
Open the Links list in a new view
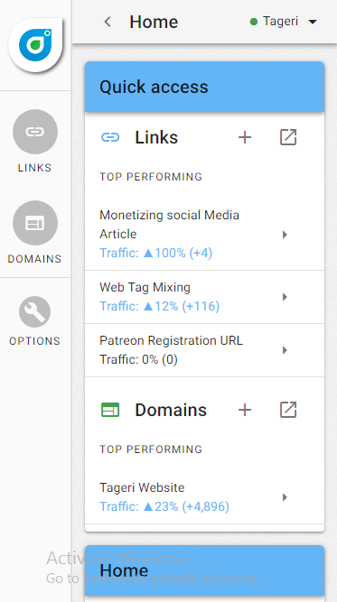[288, 137]
